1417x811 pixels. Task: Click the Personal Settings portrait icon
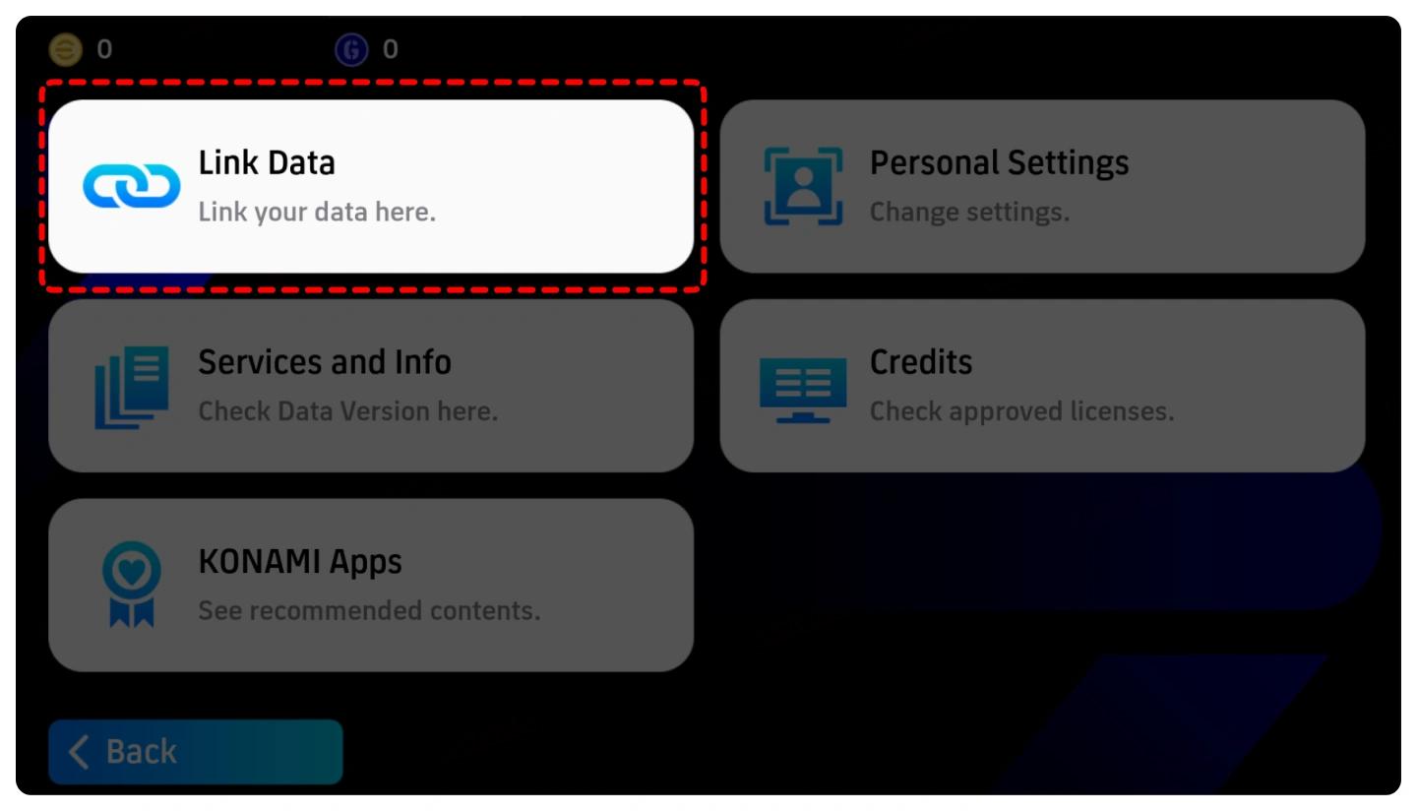[803, 186]
